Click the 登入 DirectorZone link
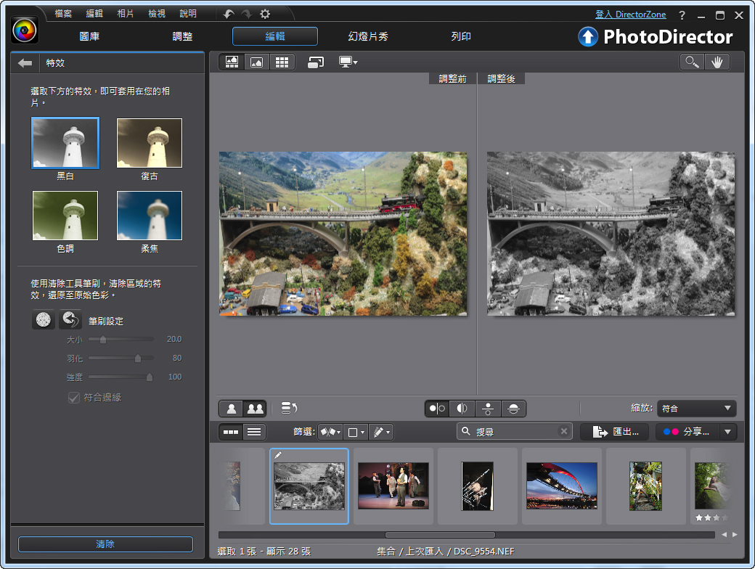The height and width of the screenshot is (569, 755). pyautogui.click(x=629, y=15)
